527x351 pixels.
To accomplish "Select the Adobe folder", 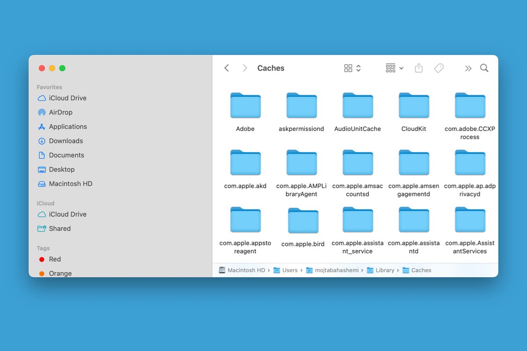I will tap(245, 106).
